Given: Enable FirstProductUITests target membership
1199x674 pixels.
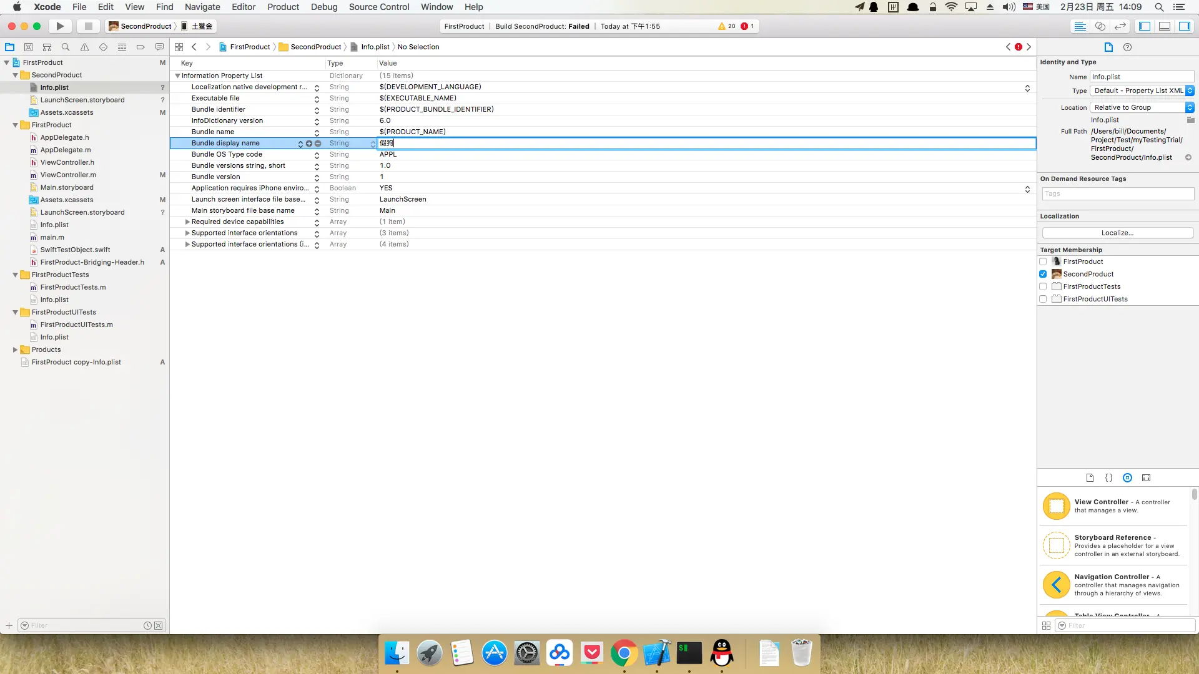Looking at the screenshot, I should click(1043, 299).
